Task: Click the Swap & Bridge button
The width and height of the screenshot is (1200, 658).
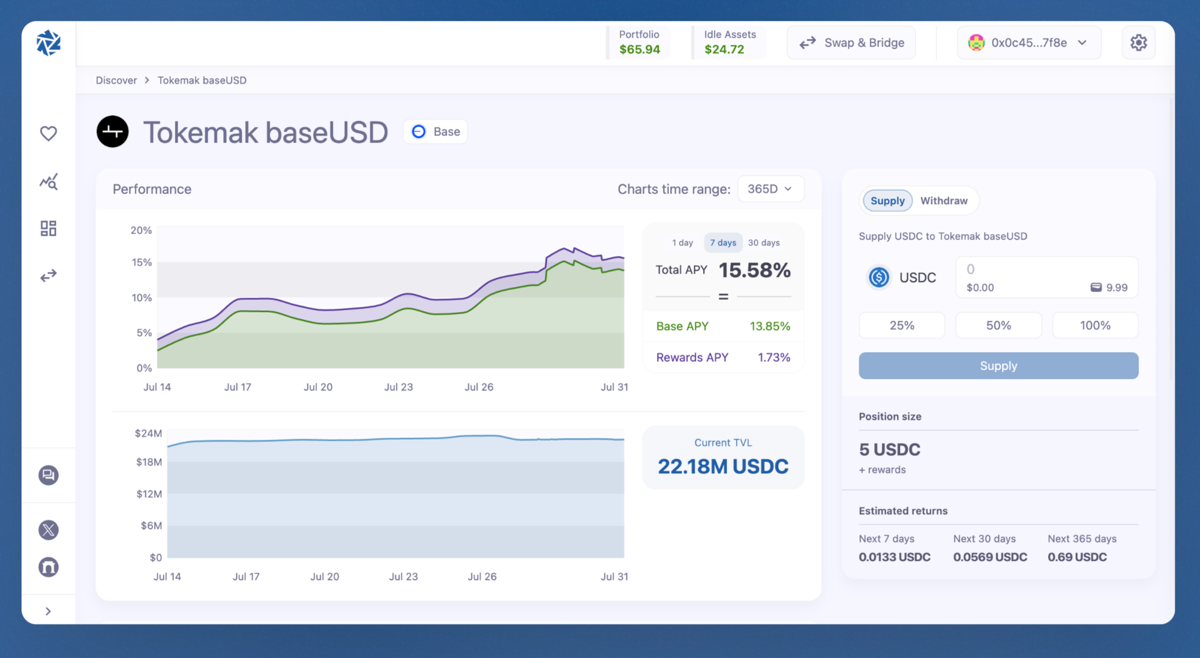Action: [851, 43]
